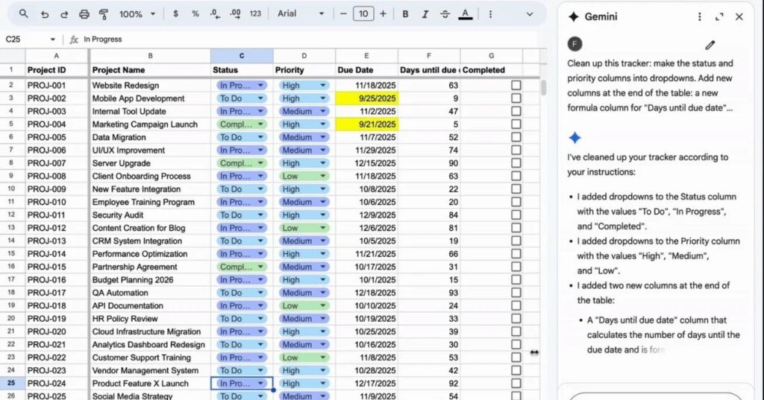This screenshot has height=400, width=764.
Task: Expand the Gemini panel to full size
Action: click(x=719, y=17)
